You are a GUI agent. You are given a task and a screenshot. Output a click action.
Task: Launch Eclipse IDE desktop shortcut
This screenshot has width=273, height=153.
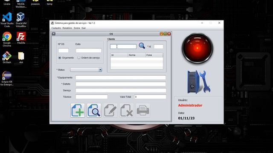click(7, 78)
